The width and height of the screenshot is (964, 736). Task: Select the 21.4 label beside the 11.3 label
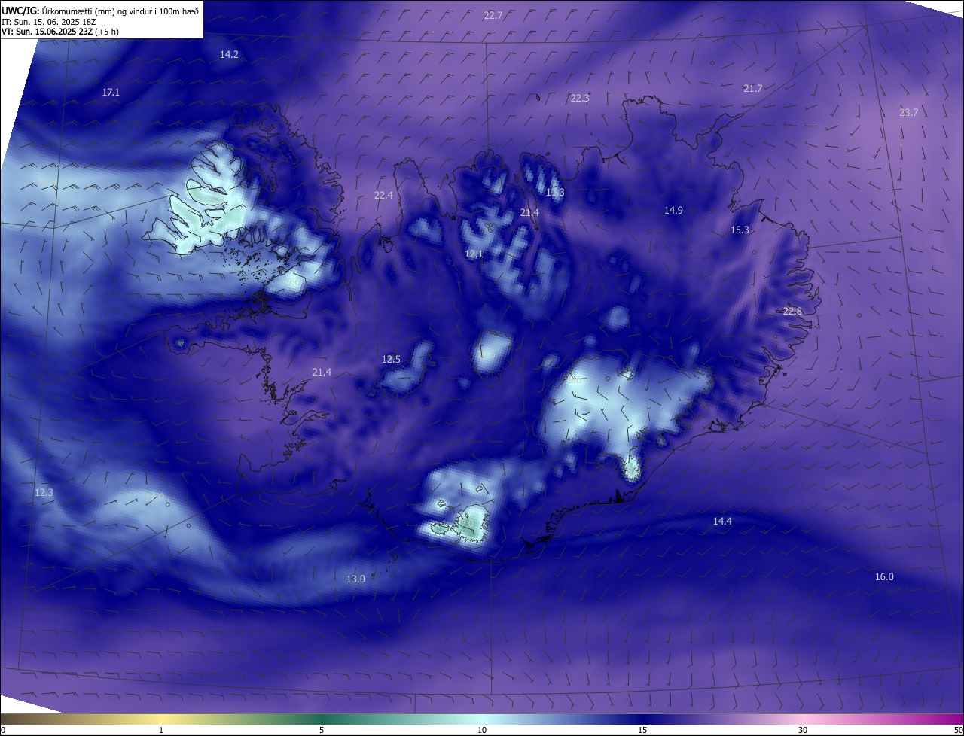point(529,213)
